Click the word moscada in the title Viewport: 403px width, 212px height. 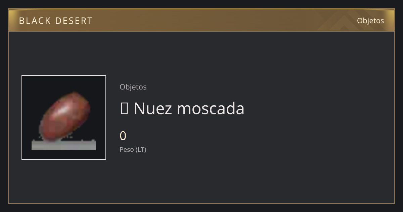[x=211, y=108]
